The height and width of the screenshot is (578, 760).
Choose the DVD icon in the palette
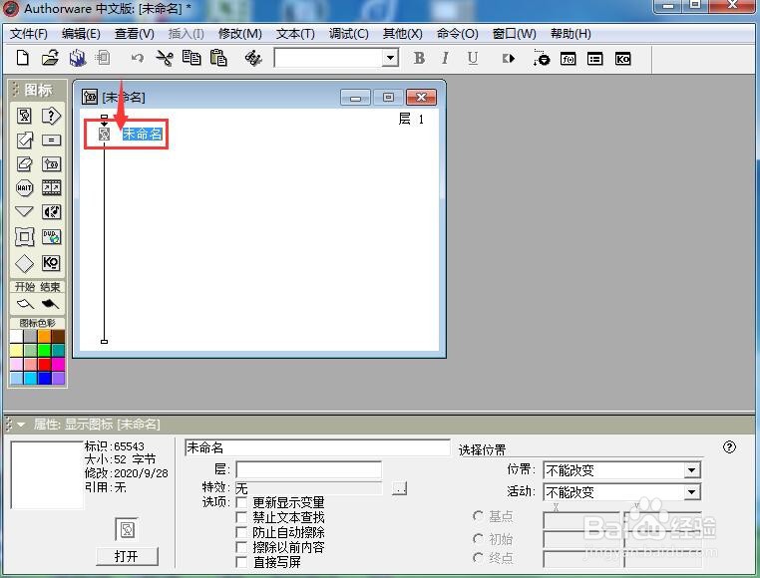pos(51,237)
